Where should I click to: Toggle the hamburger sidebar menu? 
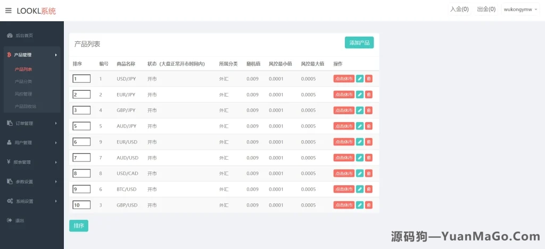coord(9,11)
